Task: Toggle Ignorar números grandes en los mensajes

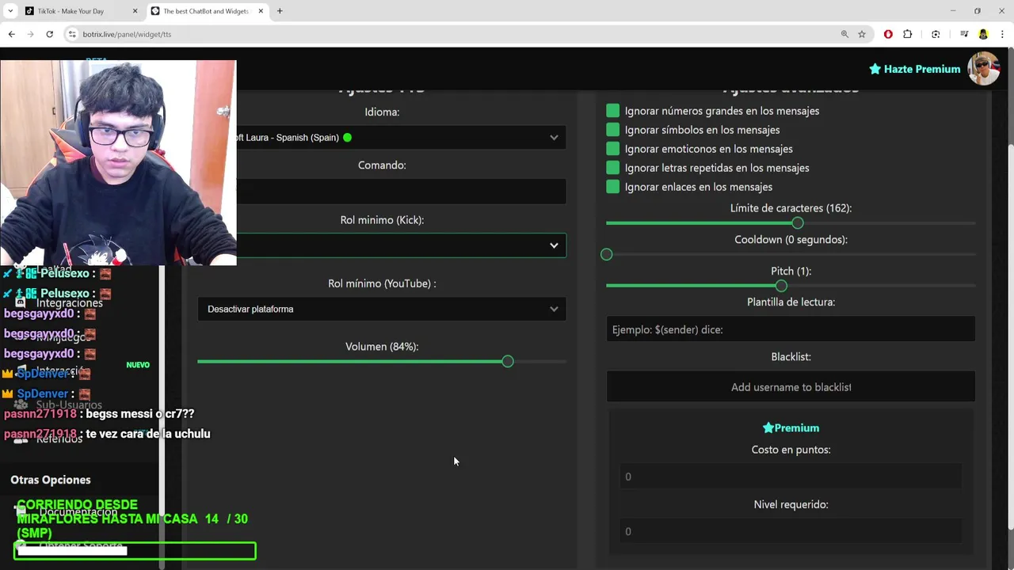Action: [x=612, y=111]
